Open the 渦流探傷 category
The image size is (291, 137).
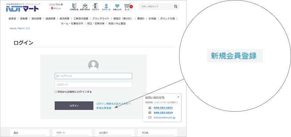(64, 19)
